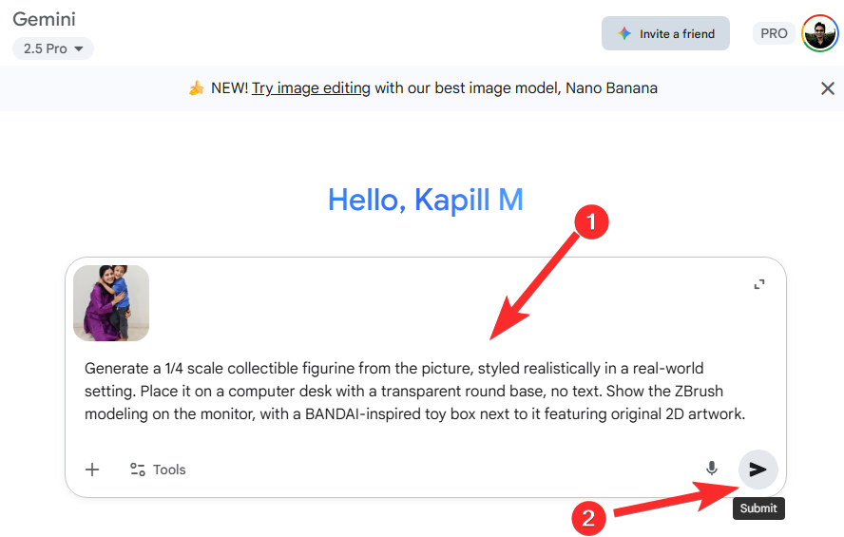This screenshot has height=537, width=844.
Task: Expand the prompt box to fullscreen
Action: coord(758,284)
